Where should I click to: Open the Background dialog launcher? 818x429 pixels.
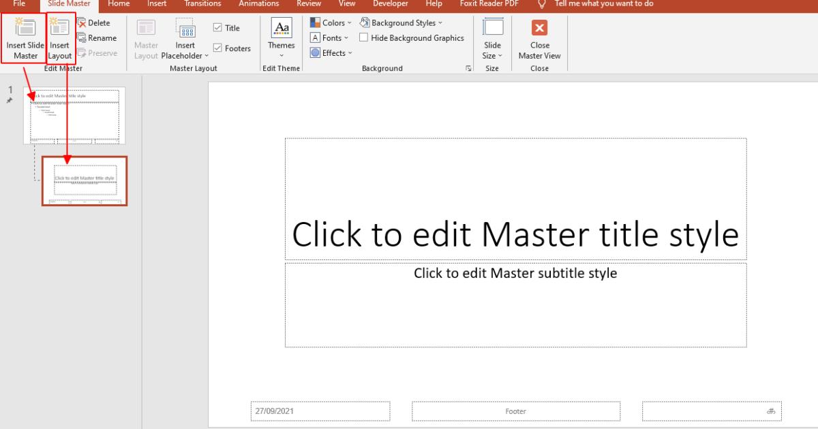tap(469, 69)
